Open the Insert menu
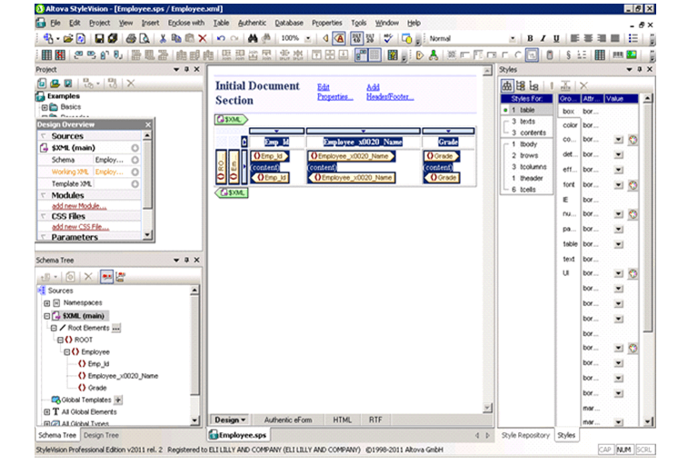The height and width of the screenshot is (464, 688). pyautogui.click(x=150, y=23)
